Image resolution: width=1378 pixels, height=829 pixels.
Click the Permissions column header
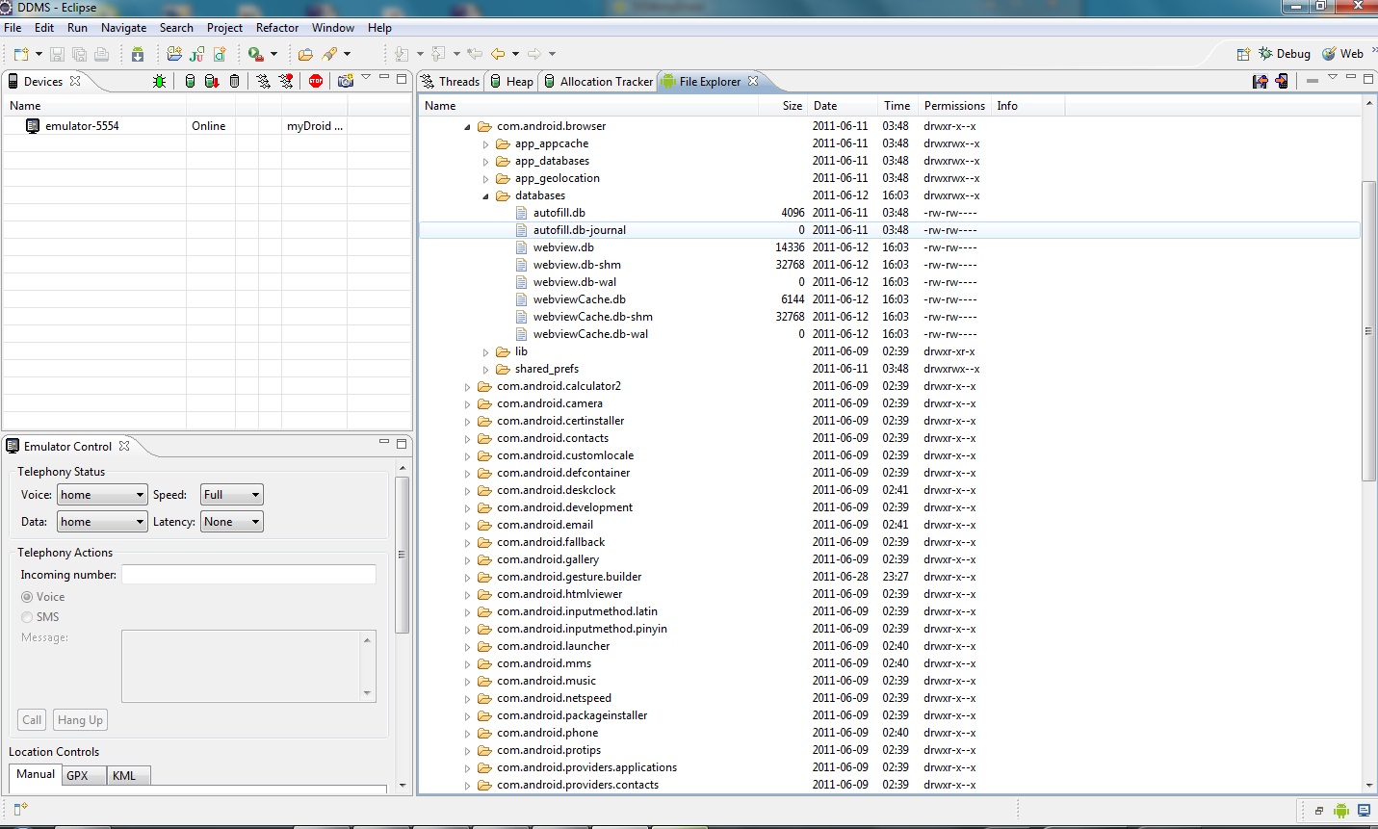(x=953, y=106)
